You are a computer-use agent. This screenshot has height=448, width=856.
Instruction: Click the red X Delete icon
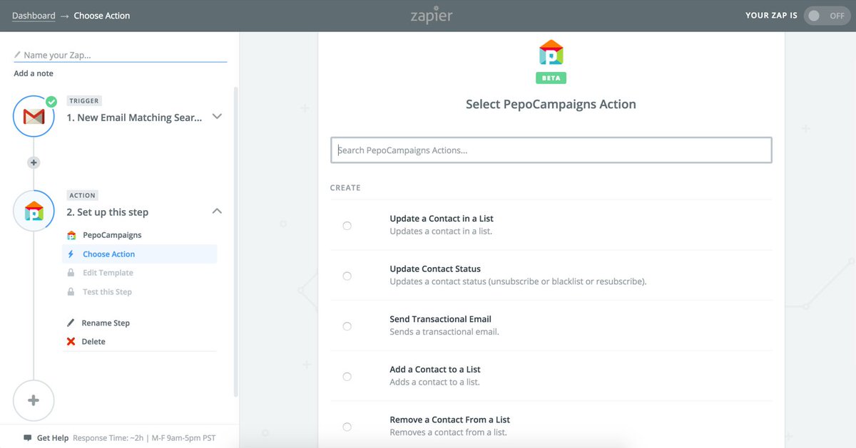[71, 342]
